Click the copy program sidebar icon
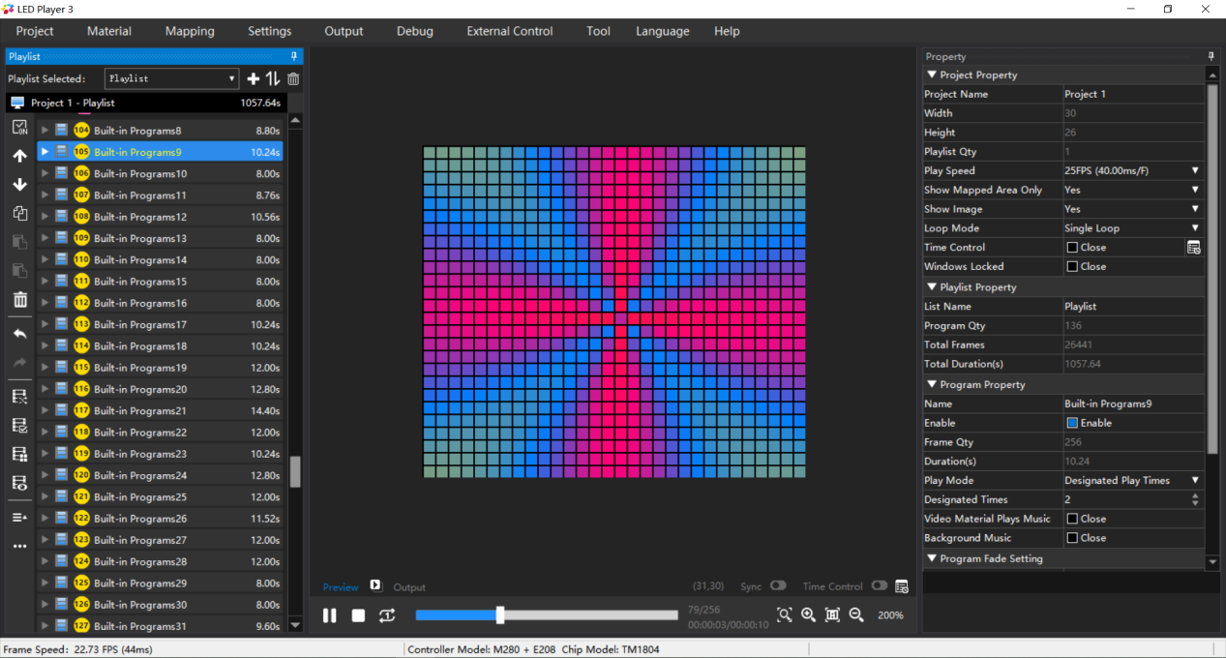The image size is (1226, 658). tap(19, 214)
